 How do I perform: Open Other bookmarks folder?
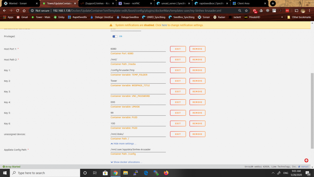(299, 17)
